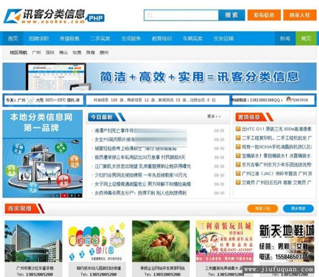Open the 生活服务 navigation item

point(131,38)
